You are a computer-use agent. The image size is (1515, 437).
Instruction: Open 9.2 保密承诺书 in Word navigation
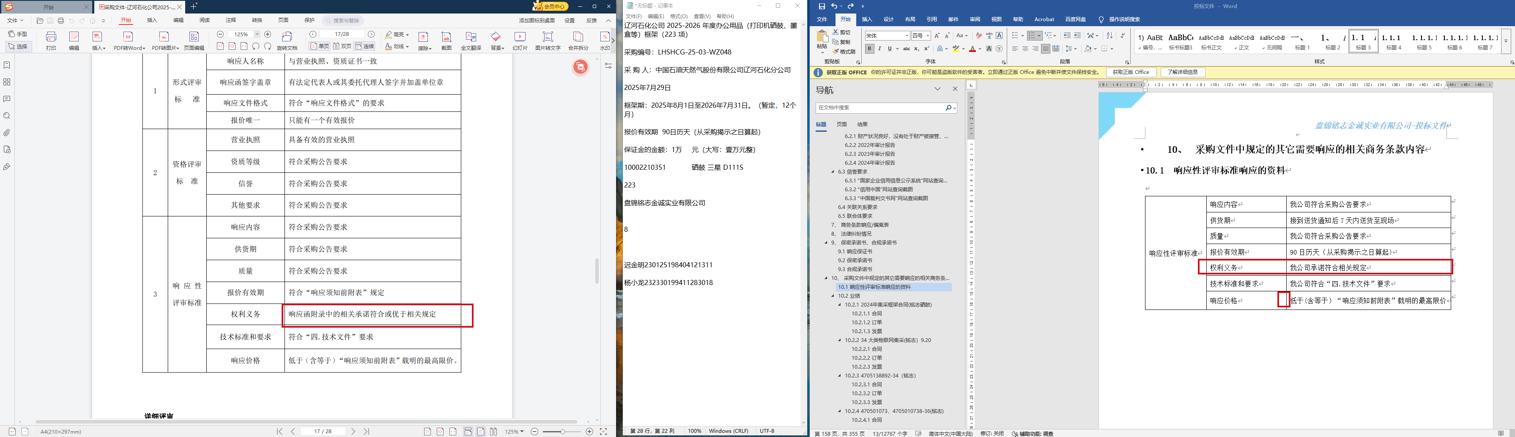coord(855,260)
